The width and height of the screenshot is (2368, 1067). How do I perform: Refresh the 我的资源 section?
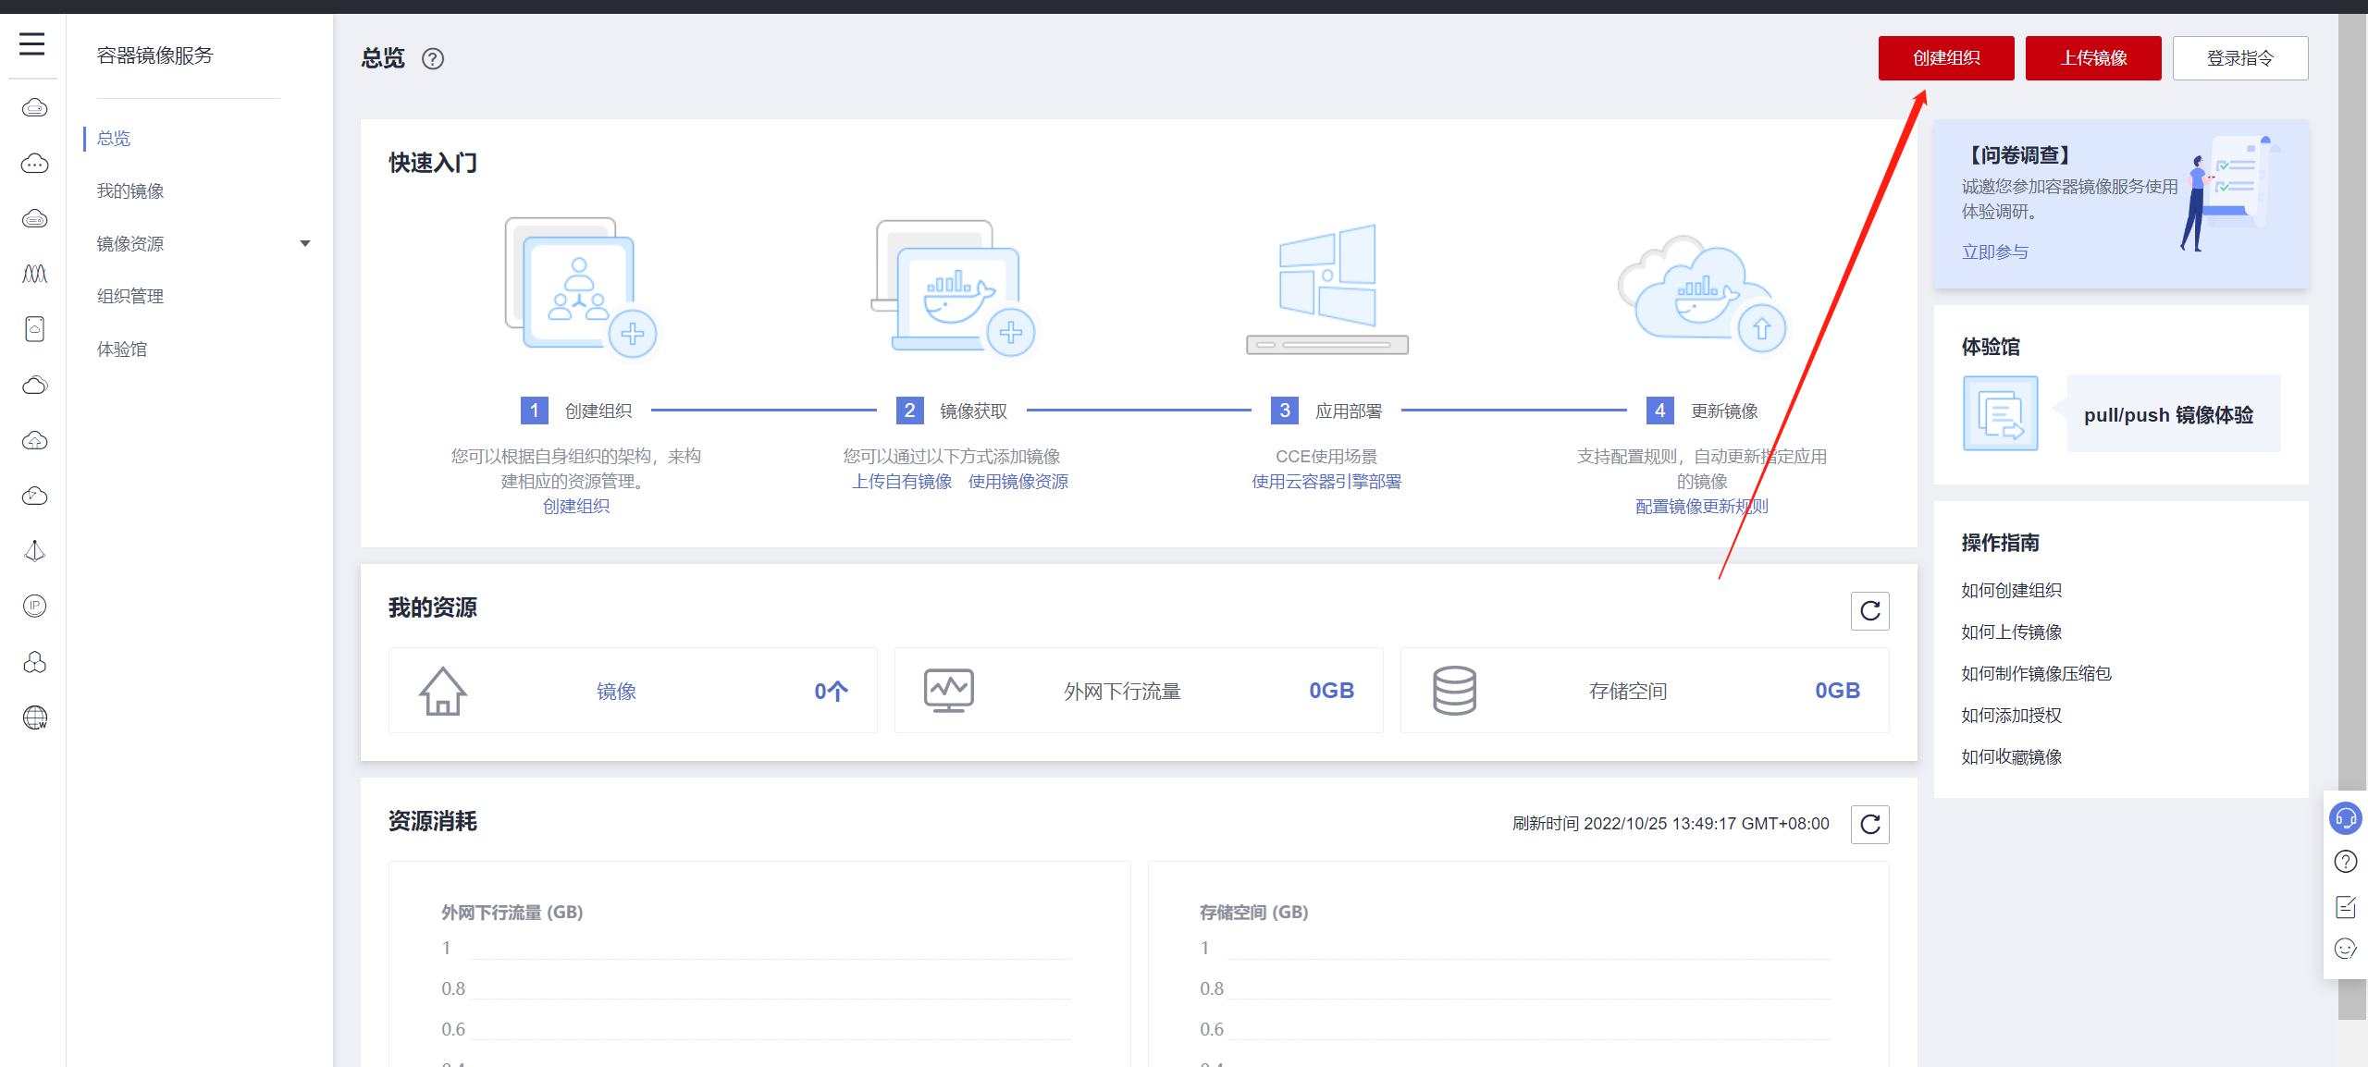[1869, 611]
